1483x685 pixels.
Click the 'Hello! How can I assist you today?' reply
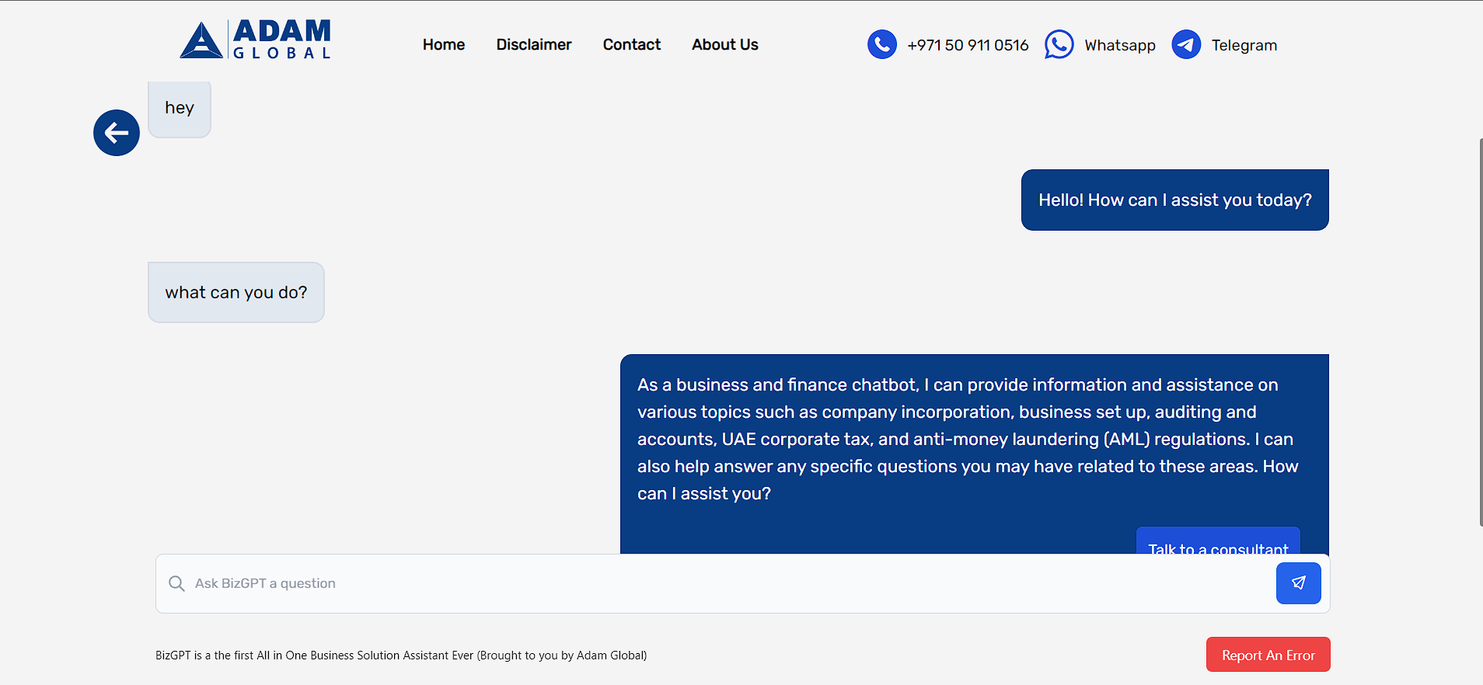1175,200
